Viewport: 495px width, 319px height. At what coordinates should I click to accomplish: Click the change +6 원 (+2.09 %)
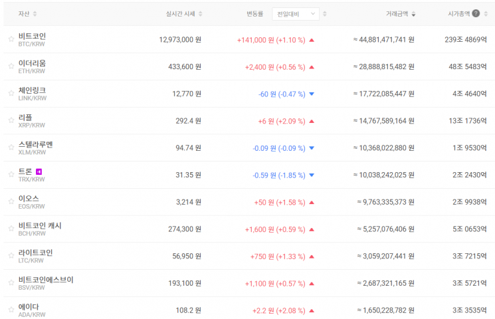[282, 121]
